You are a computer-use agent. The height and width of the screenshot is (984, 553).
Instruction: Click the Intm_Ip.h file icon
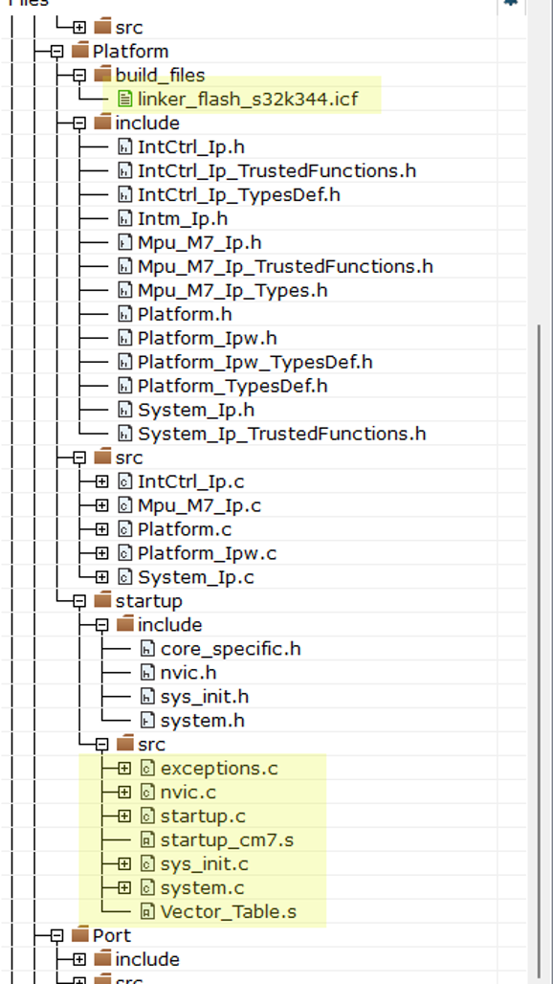pyautogui.click(x=125, y=219)
